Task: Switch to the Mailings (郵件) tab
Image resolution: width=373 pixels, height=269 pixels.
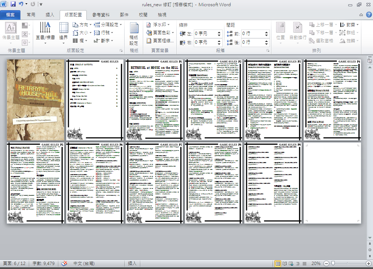Action: click(x=124, y=15)
